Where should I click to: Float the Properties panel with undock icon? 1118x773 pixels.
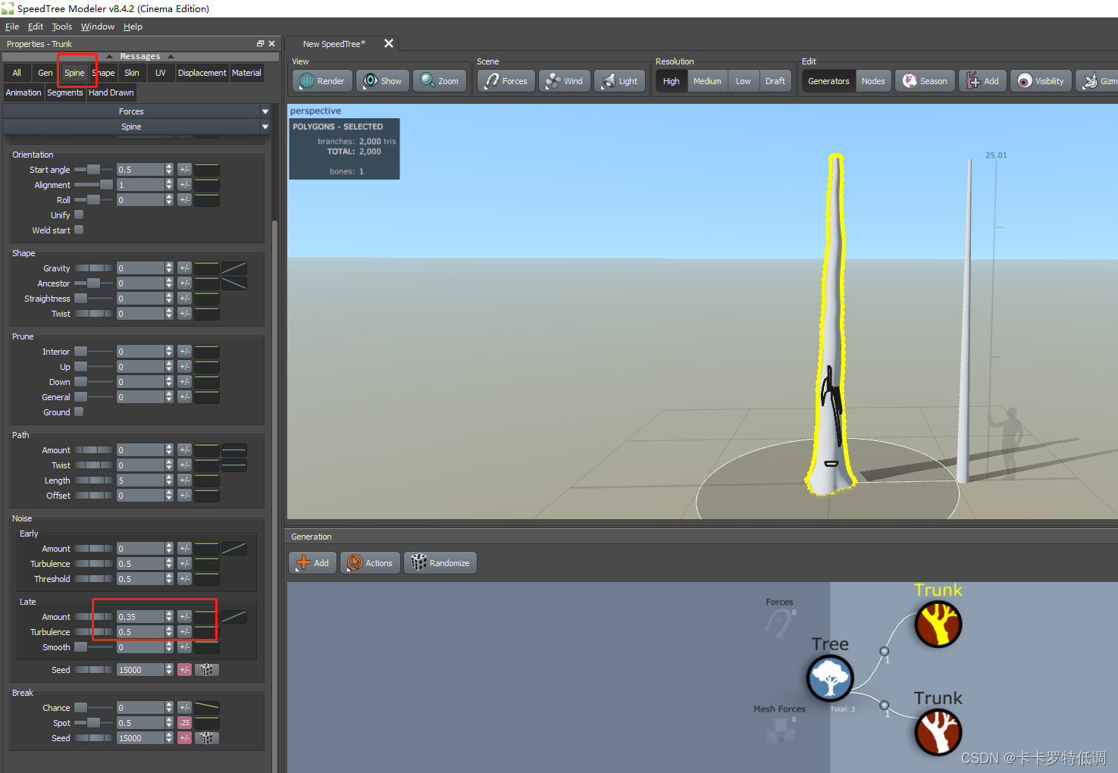[260, 44]
